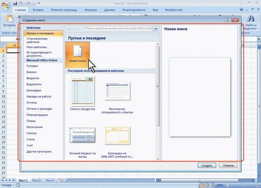This screenshot has height=188, width=261.
Task: Switch to Page Layout view in status bar
Action: point(207,185)
